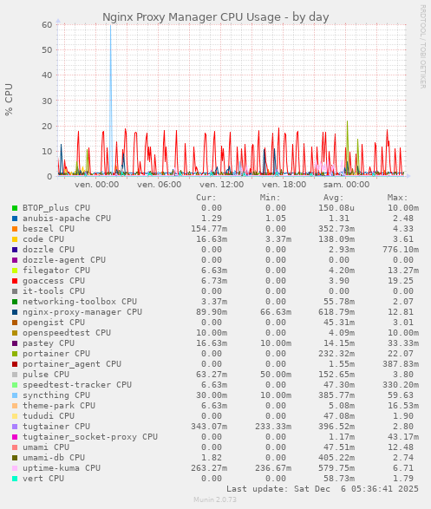Click the portainer CPU olive legend swatch
Image resolution: width=431 pixels, height=509 pixels.
15,354
